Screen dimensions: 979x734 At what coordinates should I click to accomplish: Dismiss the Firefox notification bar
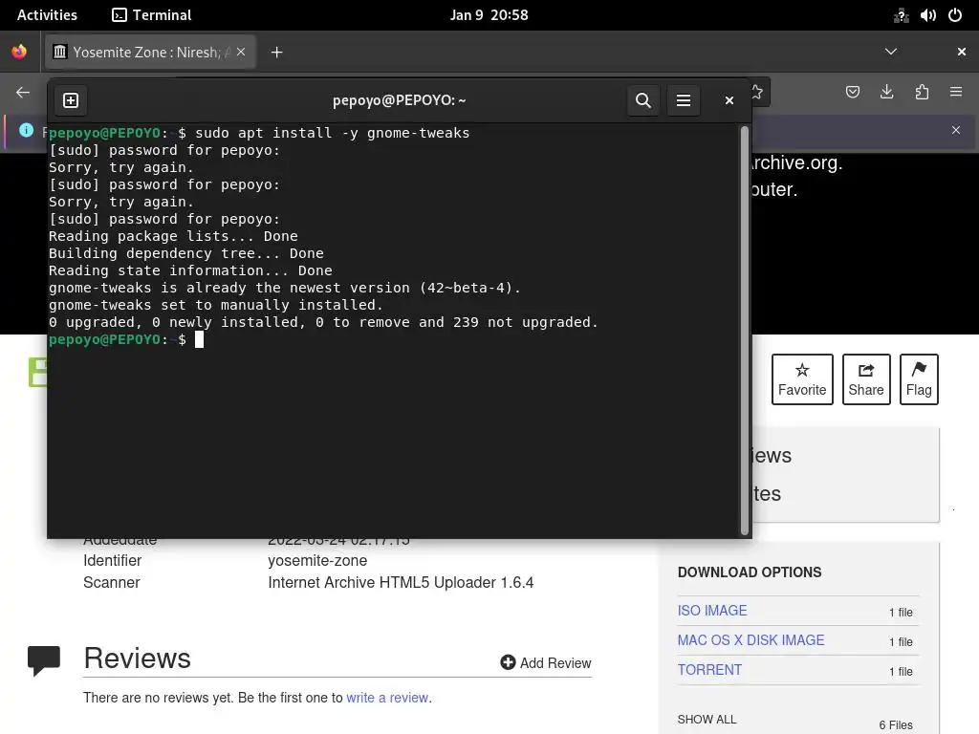point(956,130)
